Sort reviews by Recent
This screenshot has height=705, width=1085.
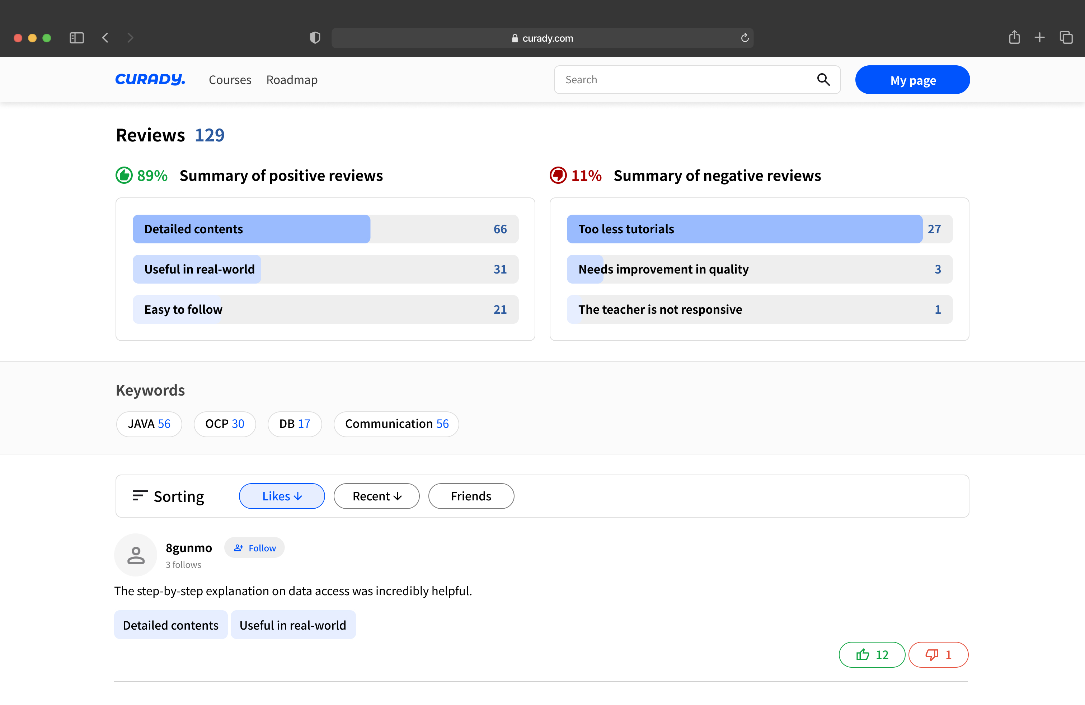pyautogui.click(x=376, y=496)
